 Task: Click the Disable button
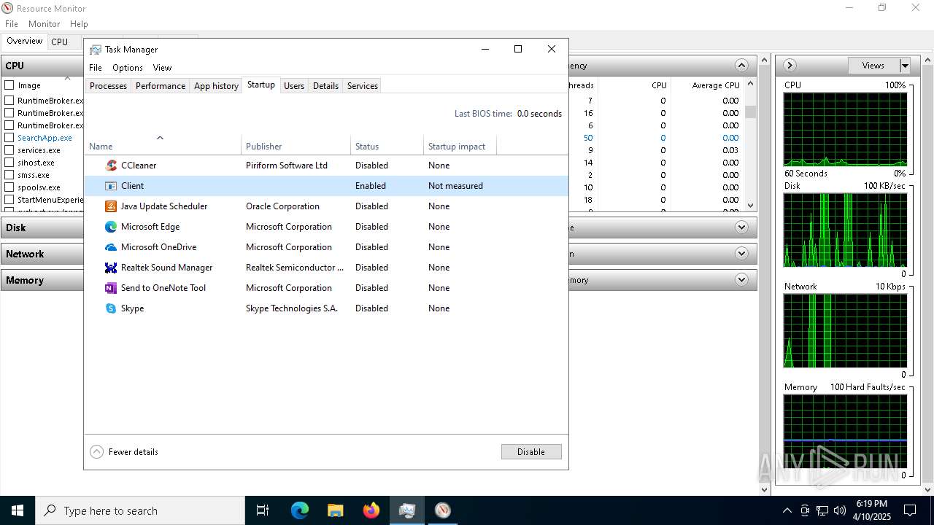pos(531,452)
